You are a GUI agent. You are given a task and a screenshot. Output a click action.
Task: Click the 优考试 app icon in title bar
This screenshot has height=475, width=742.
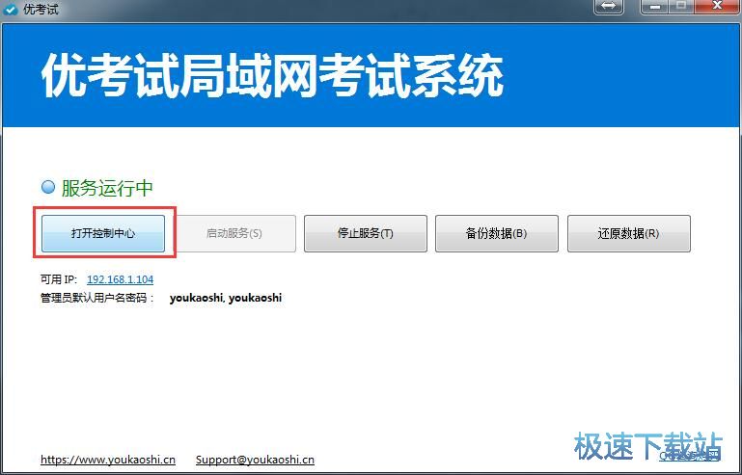(x=10, y=9)
